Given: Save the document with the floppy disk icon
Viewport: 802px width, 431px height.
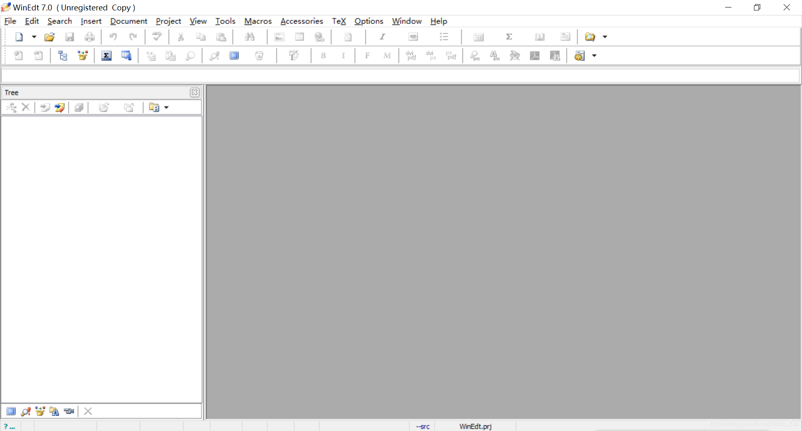Looking at the screenshot, I should [x=70, y=37].
